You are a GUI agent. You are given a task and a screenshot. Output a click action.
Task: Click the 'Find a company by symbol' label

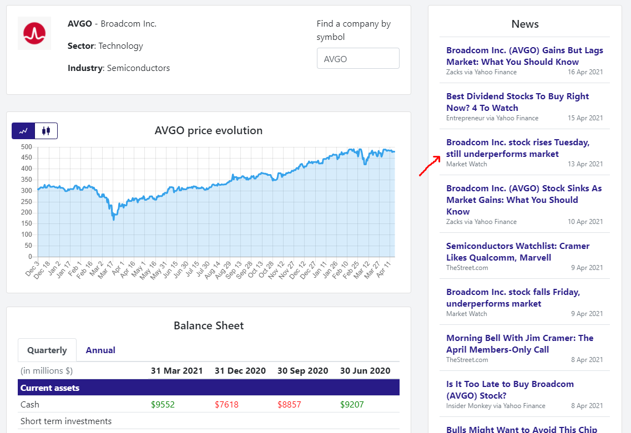[354, 30]
